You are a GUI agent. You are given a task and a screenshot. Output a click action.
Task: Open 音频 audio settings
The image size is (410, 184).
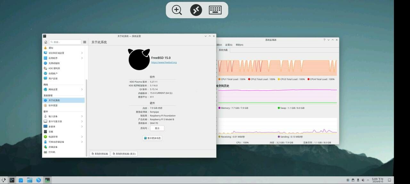[x=64, y=132]
